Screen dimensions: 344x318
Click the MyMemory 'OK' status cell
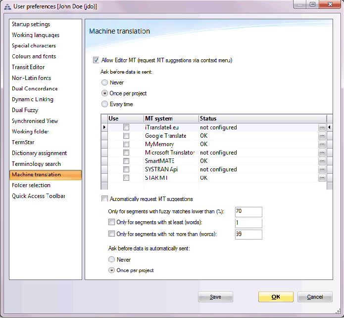(258, 144)
